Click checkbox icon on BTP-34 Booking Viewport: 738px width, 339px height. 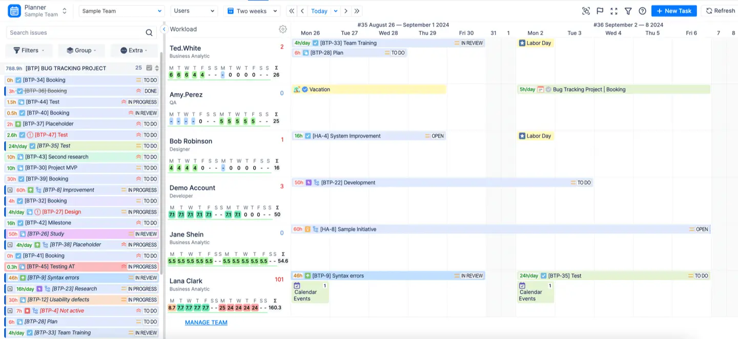click(18, 80)
